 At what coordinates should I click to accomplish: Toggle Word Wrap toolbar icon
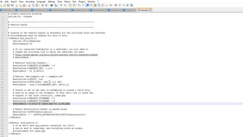[x=79, y=5]
